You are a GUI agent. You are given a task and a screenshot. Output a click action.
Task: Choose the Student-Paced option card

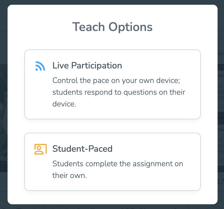[x=113, y=162]
